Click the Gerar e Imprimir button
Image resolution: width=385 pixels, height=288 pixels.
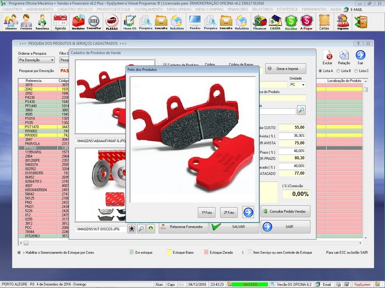coord(285,69)
